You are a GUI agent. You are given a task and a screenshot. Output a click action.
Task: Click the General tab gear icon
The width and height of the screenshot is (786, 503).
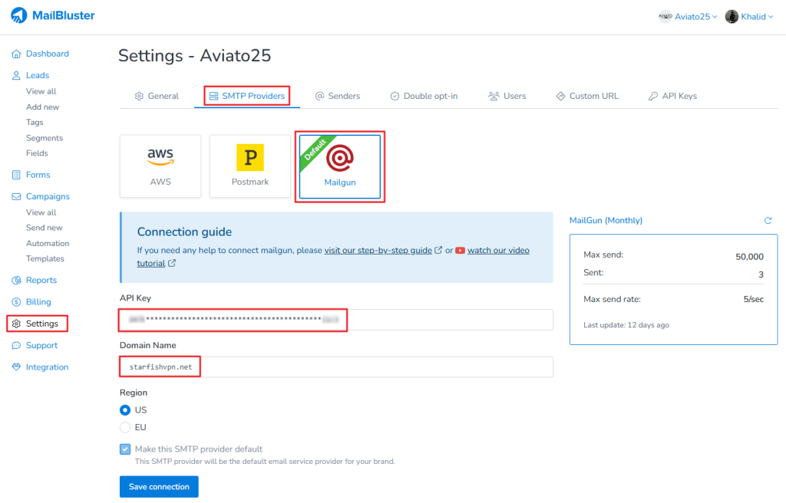(x=140, y=96)
